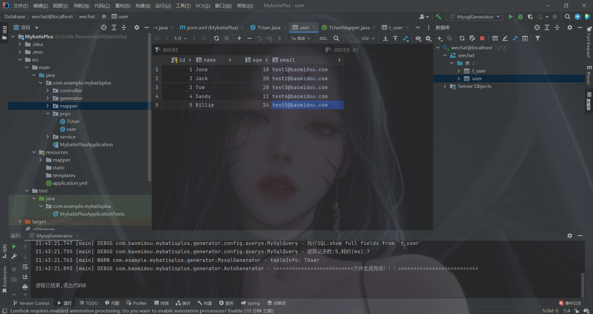Toggle soft wrap in the run console
The width and height of the screenshot is (593, 314).
(25, 267)
